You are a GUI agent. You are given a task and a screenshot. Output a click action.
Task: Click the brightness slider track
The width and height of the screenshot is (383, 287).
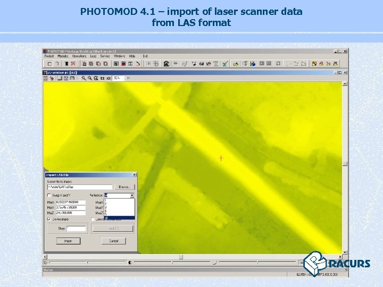[x=87, y=263]
